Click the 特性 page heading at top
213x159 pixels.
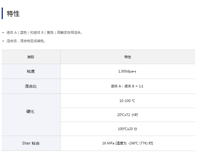13,13
